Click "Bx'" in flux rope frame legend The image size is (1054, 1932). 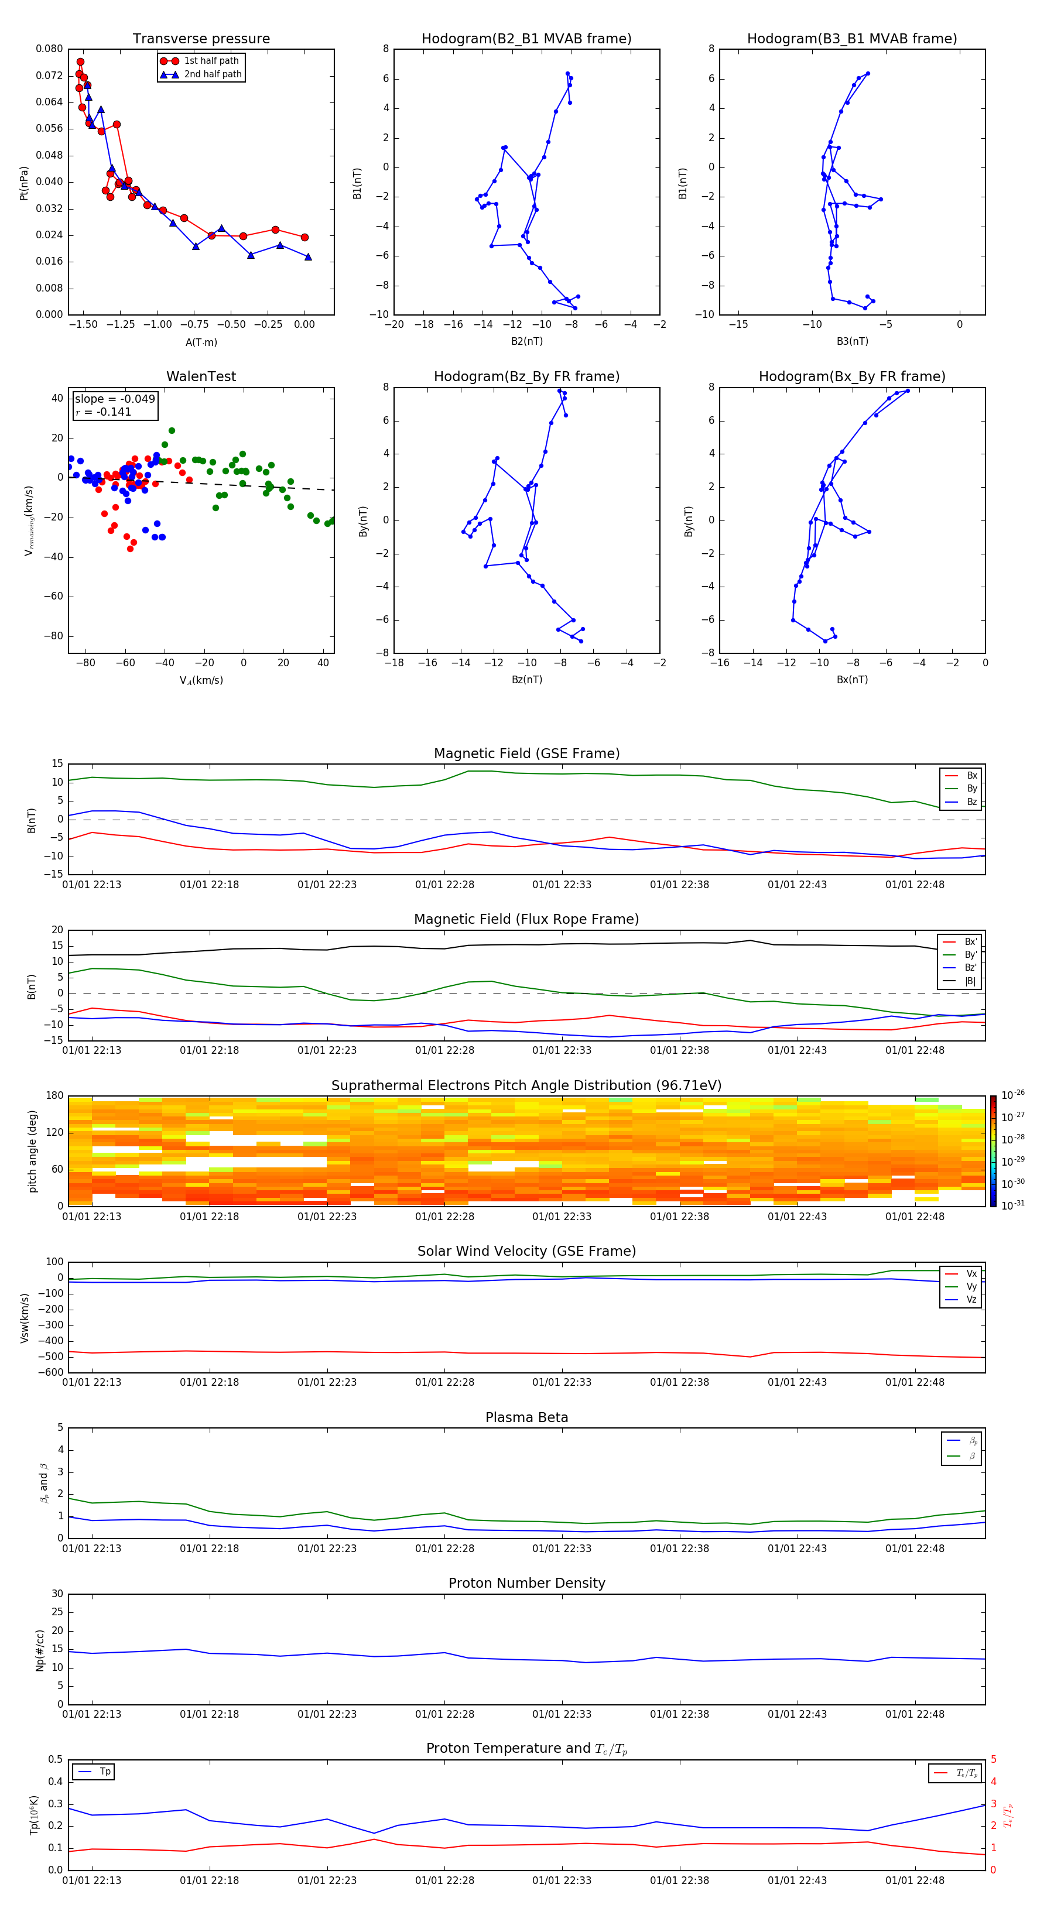[960, 942]
